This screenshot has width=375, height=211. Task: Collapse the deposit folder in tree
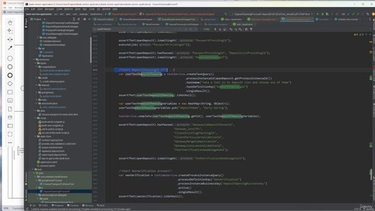coord(37,85)
